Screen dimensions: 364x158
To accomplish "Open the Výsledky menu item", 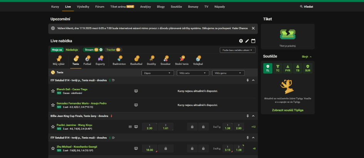I will [83, 7].
